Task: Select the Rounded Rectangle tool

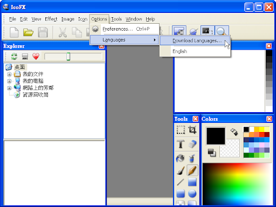Action: (x=181, y=194)
